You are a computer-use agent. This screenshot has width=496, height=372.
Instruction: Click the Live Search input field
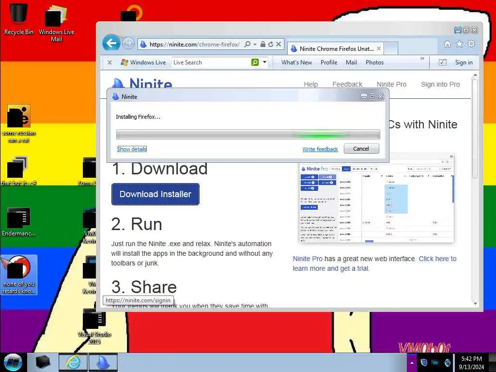[211, 62]
